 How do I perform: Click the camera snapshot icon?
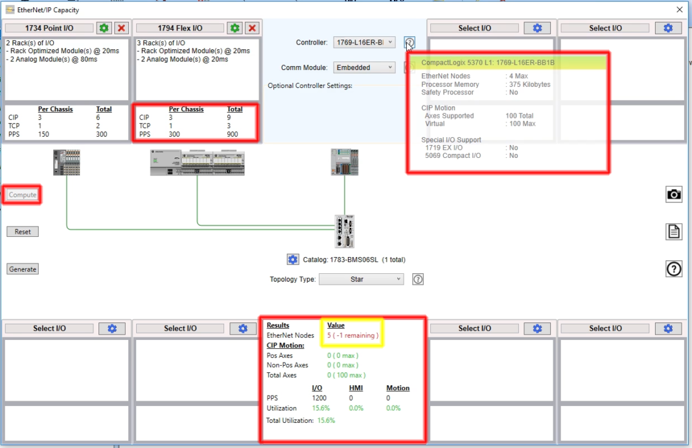pos(674,194)
